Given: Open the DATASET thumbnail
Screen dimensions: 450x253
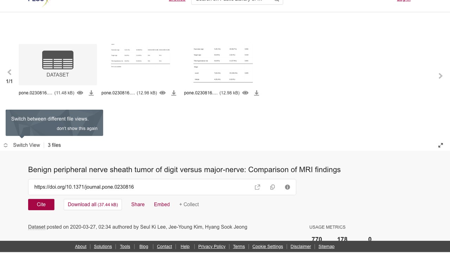Looking at the screenshot, I should coord(58,65).
